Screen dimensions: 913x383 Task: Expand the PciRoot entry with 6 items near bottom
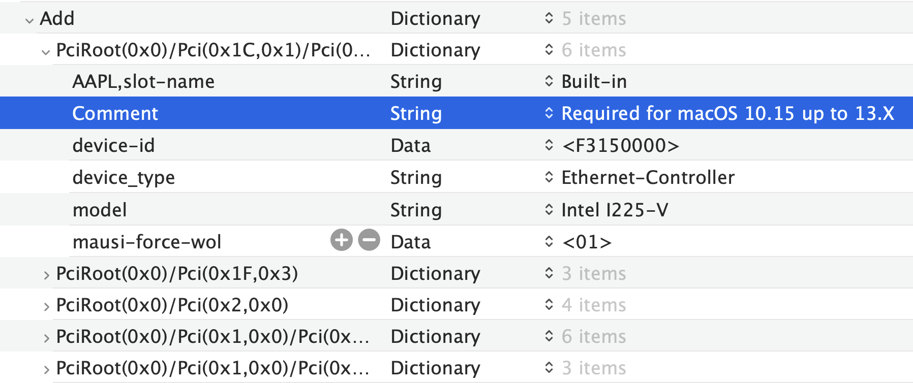tap(46, 338)
